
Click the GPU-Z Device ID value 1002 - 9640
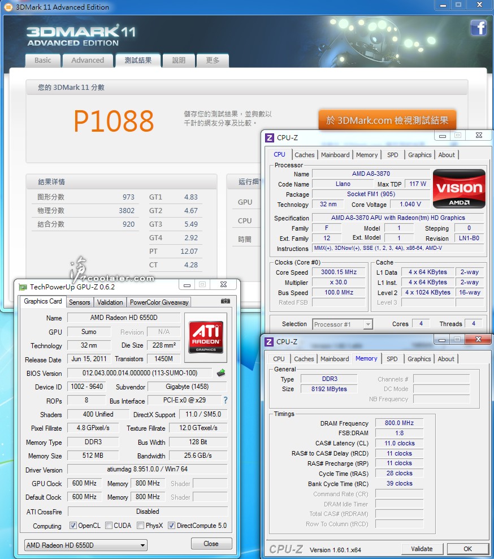[86, 387]
